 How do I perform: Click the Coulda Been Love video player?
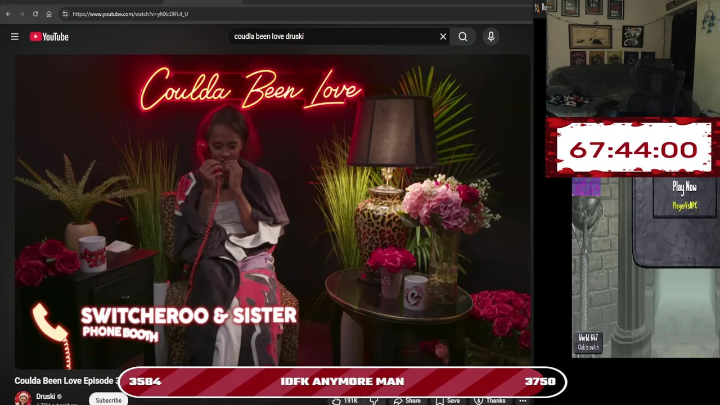point(272,212)
